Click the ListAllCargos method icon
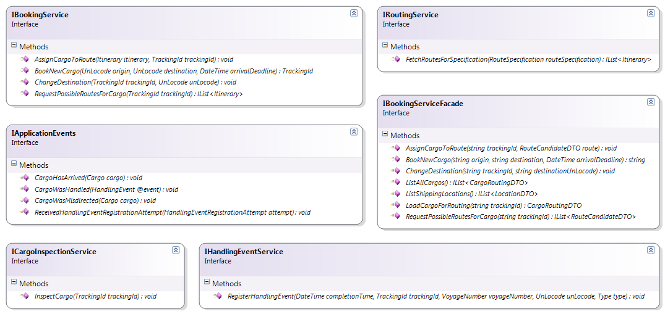The width and height of the screenshot is (665, 314). (x=396, y=183)
